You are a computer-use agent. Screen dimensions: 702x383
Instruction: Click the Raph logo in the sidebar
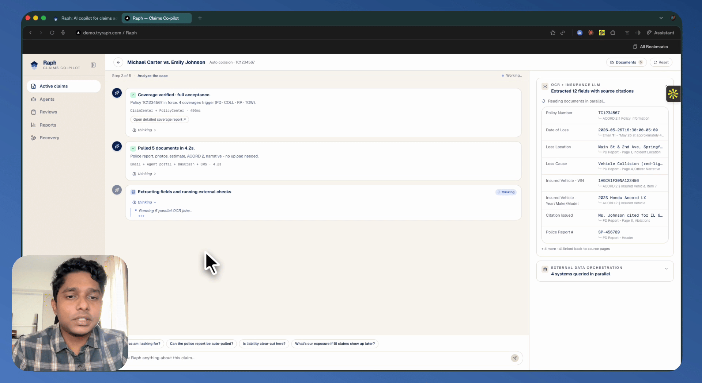click(34, 65)
